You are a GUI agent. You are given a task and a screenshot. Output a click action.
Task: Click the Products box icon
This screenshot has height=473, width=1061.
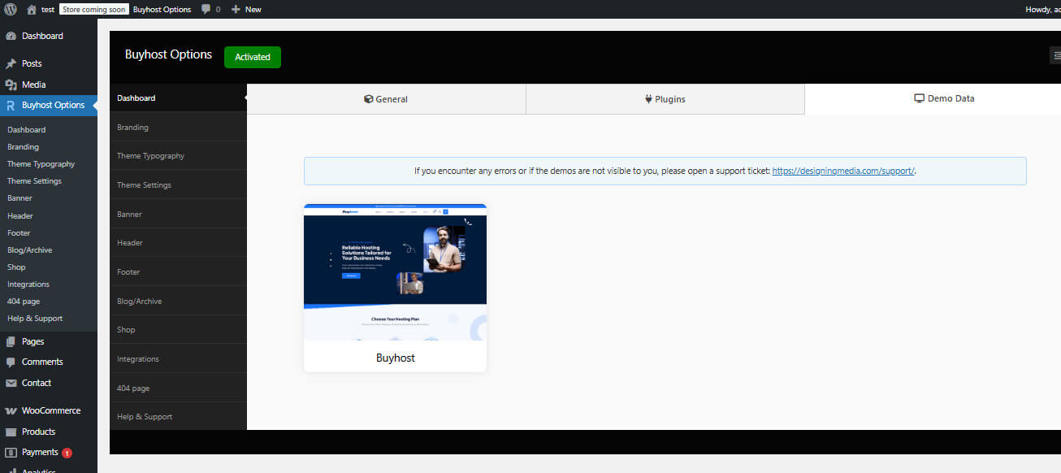coord(11,432)
